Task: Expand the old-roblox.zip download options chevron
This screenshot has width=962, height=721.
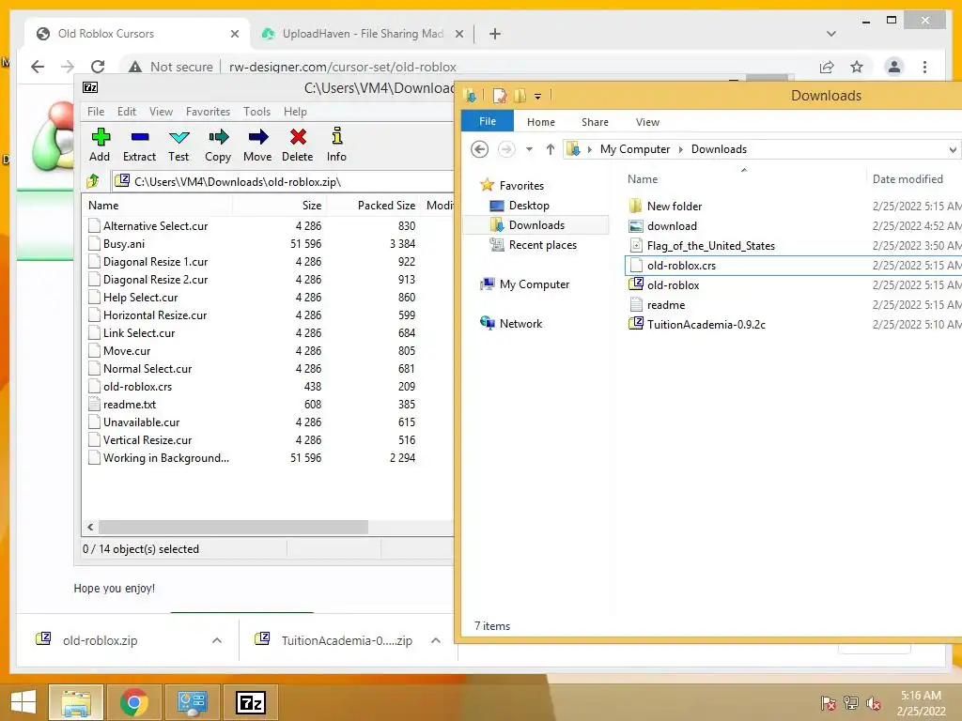Action: (x=217, y=640)
